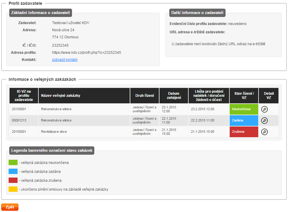Click the blue legend swatch for zadána

[x=13, y=171]
